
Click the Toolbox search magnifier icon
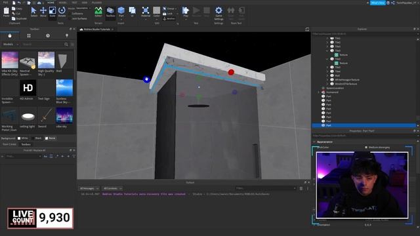pos(66,45)
